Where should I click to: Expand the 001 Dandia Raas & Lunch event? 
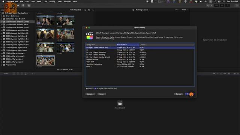pos(2,19)
